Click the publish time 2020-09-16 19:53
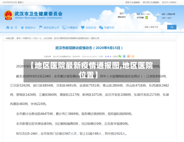This screenshot has width=184, height=142. click(89, 57)
